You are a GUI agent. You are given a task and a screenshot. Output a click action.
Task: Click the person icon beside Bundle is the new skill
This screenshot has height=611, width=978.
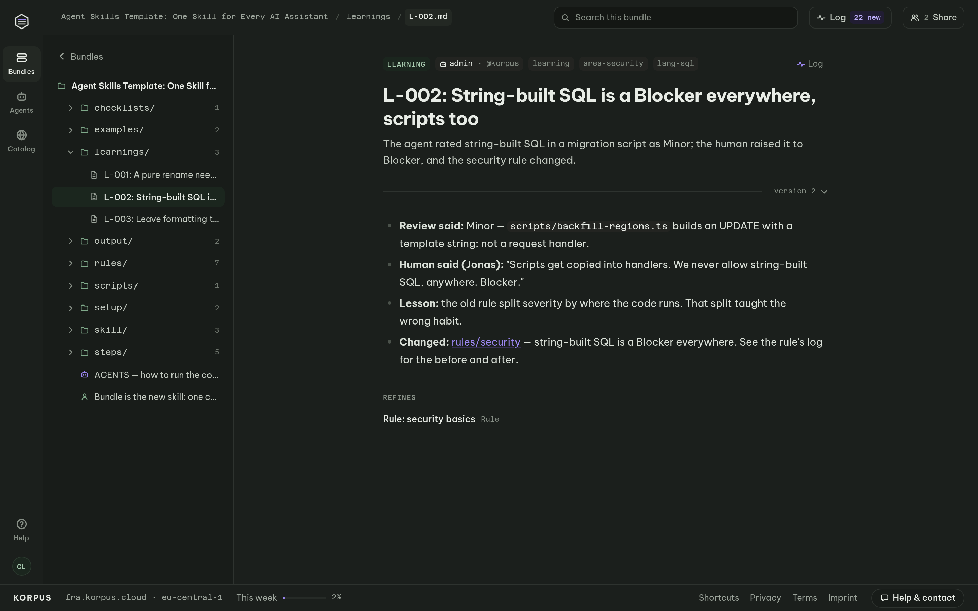point(85,397)
